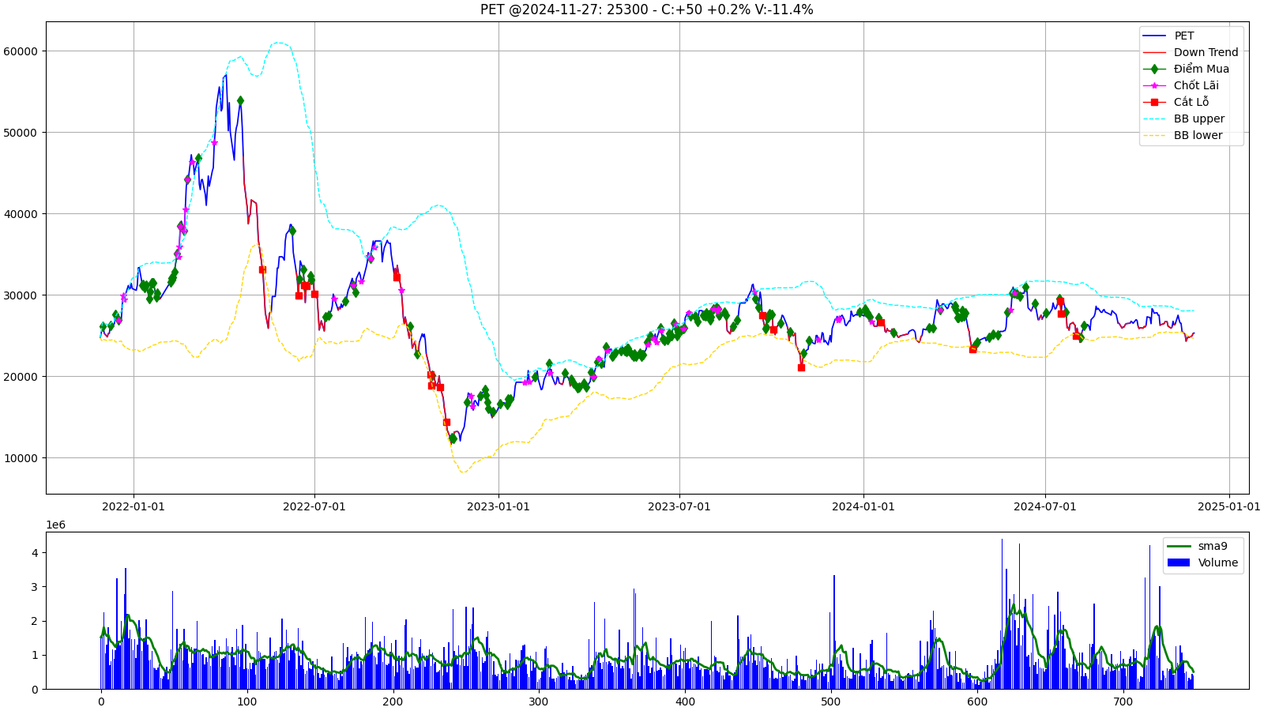
Task: Click the red square marker in the legend
Action: click(x=1154, y=102)
